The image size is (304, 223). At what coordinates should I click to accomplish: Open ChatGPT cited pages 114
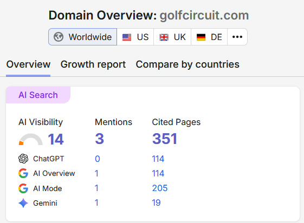tap(158, 159)
